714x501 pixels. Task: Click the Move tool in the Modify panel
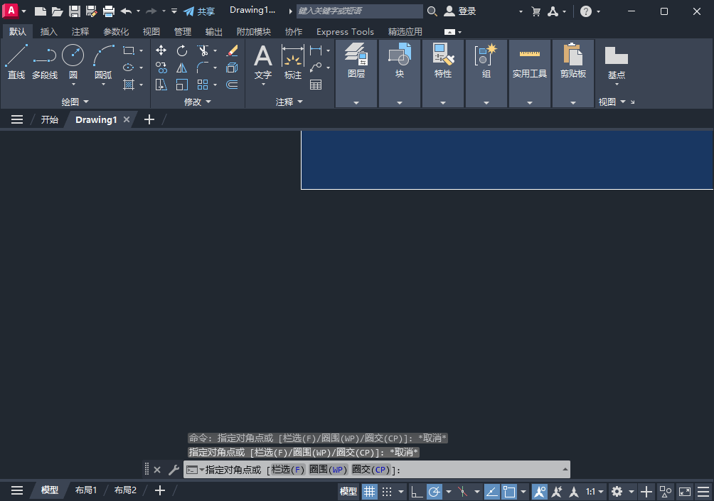point(161,50)
